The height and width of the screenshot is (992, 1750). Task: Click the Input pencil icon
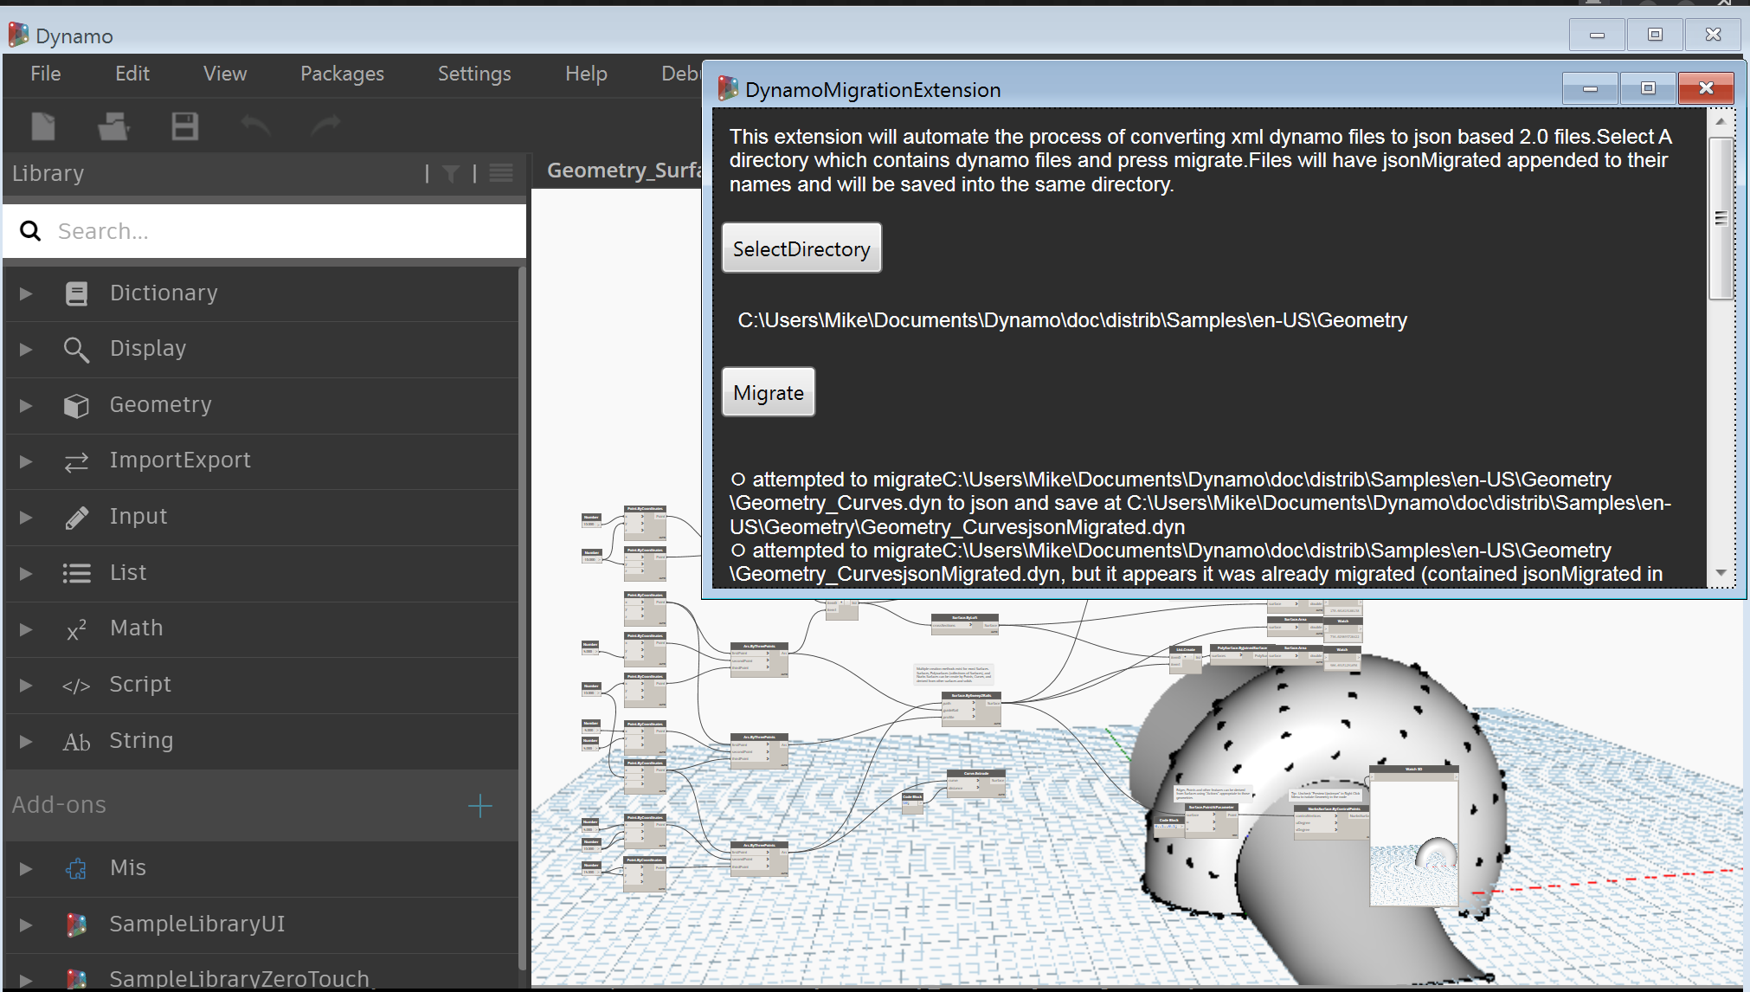pos(76,517)
